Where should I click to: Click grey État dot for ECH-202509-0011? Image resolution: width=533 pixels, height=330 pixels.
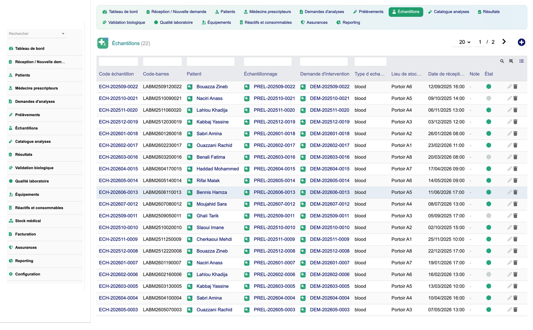[489, 216]
